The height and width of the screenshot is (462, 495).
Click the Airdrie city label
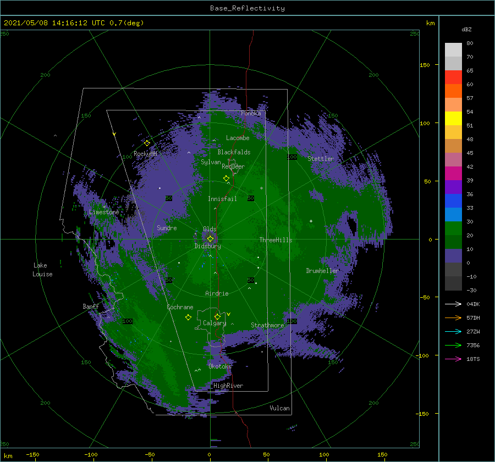pyautogui.click(x=217, y=293)
